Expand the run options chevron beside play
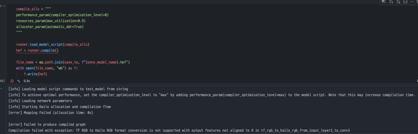 click(x=4, y=6)
